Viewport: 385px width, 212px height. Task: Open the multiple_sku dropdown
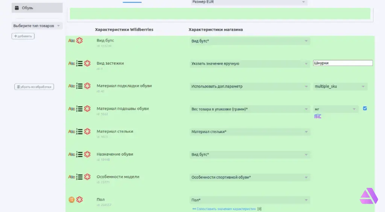pos(340,86)
